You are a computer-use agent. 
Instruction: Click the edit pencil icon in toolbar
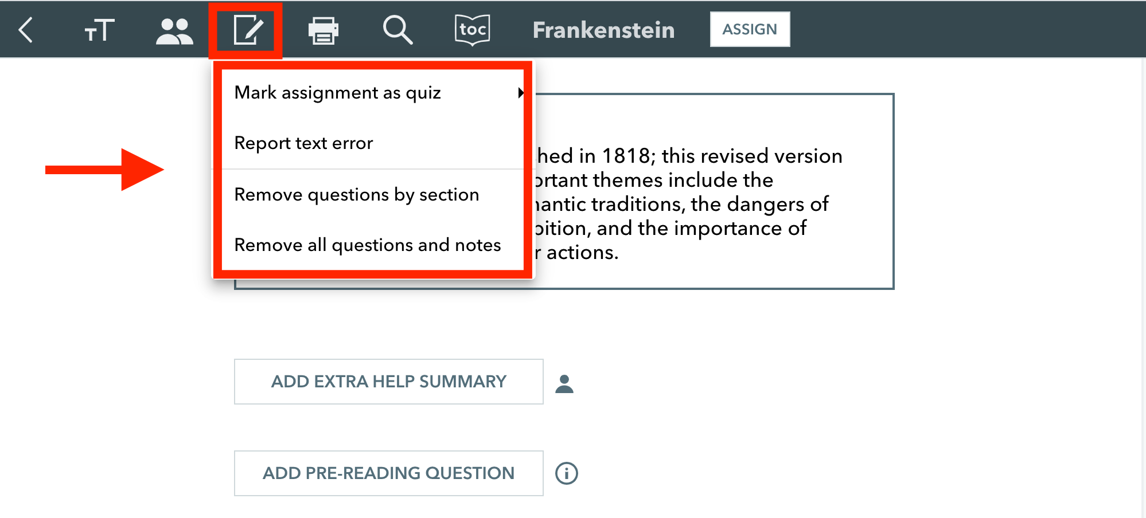(248, 30)
